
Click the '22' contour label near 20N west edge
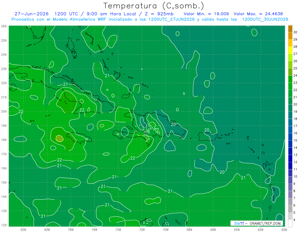[x=21, y=111]
